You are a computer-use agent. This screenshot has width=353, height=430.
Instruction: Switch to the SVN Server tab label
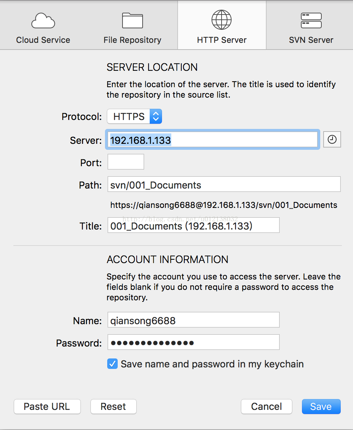(x=311, y=40)
